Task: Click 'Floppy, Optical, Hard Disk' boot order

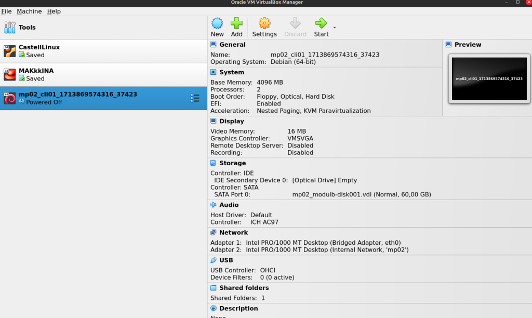Action: (x=296, y=97)
